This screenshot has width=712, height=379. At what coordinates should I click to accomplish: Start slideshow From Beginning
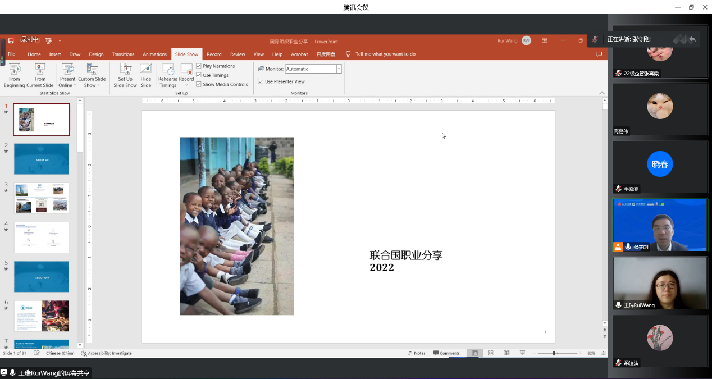[x=14, y=74]
